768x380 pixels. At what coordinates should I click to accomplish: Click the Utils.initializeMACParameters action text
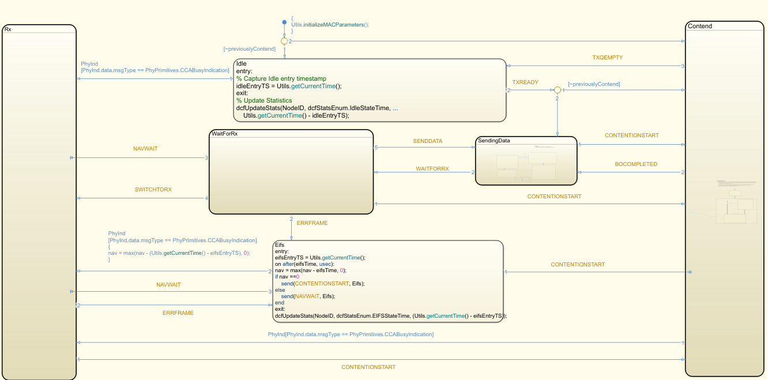coord(330,25)
